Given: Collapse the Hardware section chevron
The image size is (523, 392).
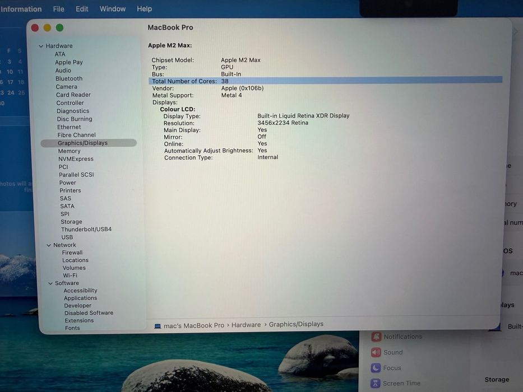Looking at the screenshot, I should (41, 46).
